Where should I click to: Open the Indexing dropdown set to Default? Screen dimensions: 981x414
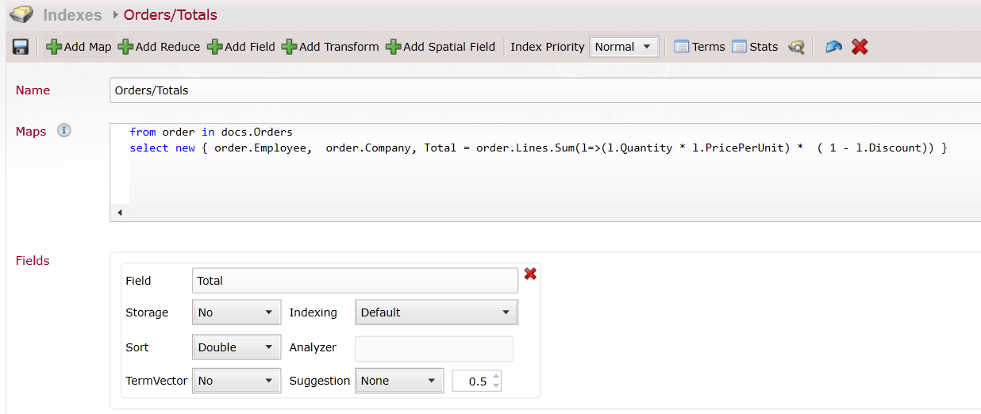point(436,312)
